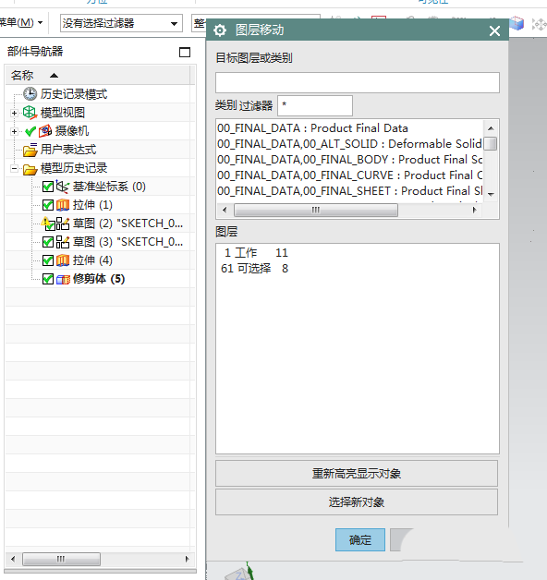Click part navigator horizontal scrollbar thumb
The height and width of the screenshot is (580, 547).
(x=61, y=559)
